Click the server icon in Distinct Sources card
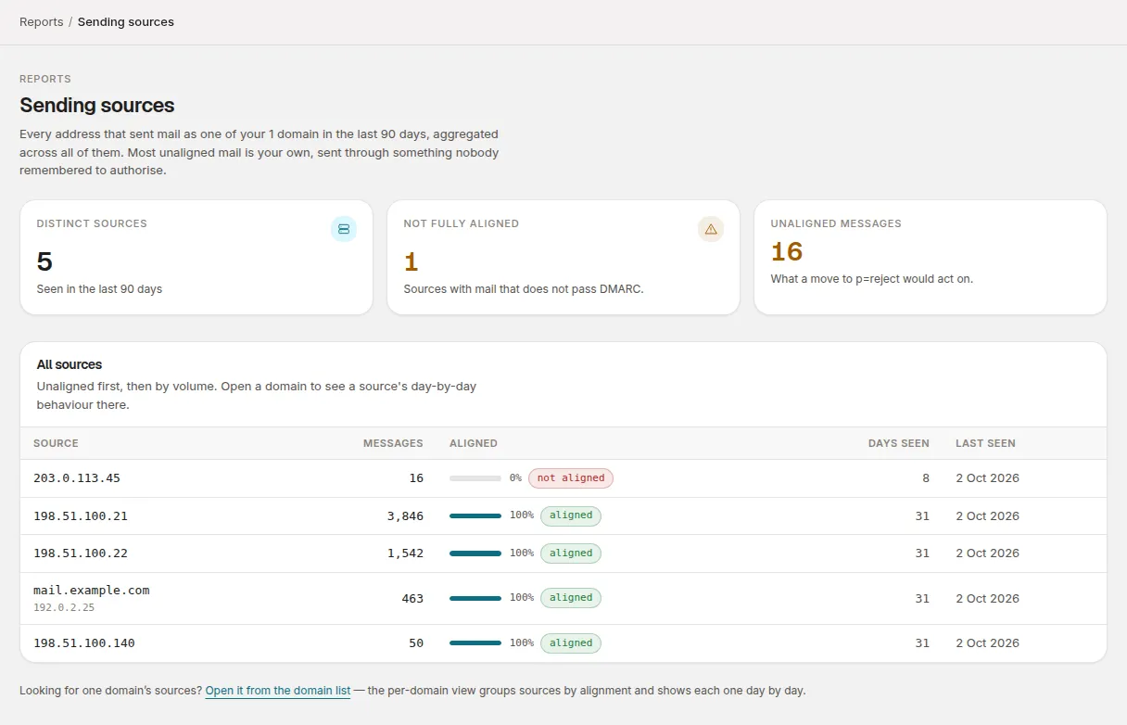This screenshot has width=1127, height=725. pyautogui.click(x=344, y=229)
